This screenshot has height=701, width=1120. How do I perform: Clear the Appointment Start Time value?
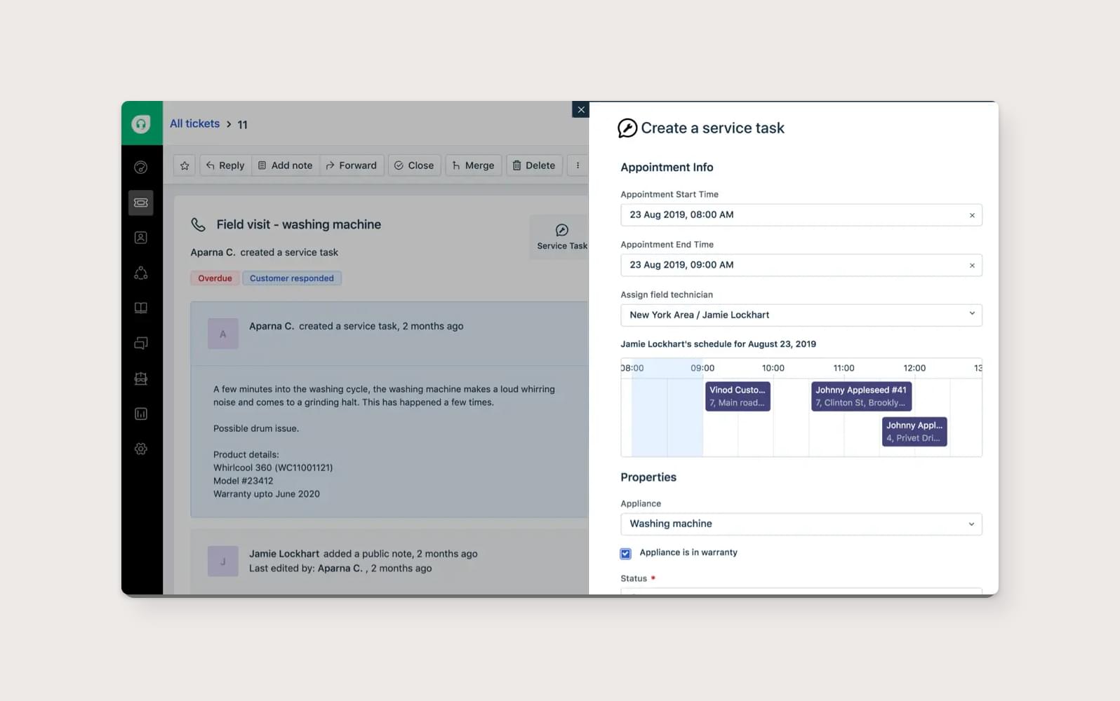pyautogui.click(x=972, y=215)
